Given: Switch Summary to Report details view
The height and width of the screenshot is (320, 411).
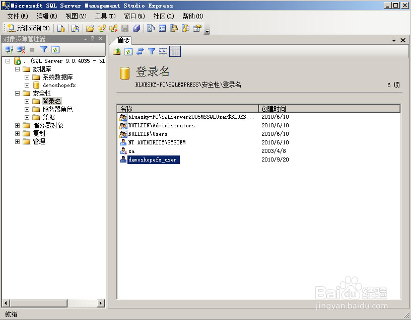Looking at the screenshot, I should pyautogui.click(x=175, y=51).
